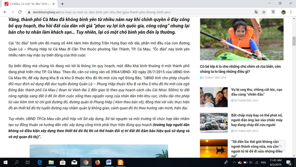Click the date '29 THÁNG BẢY, 2019'
Viewport: 296px width, 167px height.
245,131
